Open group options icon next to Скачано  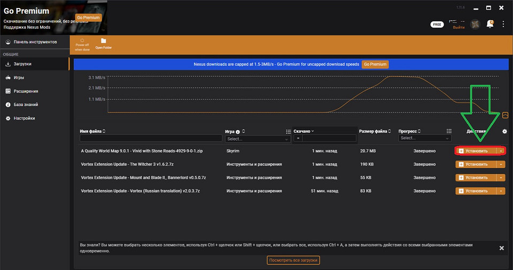click(x=289, y=131)
